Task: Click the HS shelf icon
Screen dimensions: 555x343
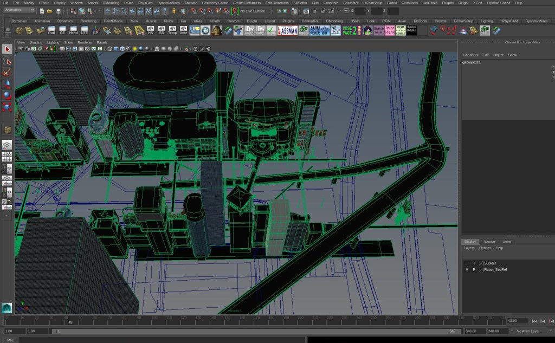Action: click(150, 30)
